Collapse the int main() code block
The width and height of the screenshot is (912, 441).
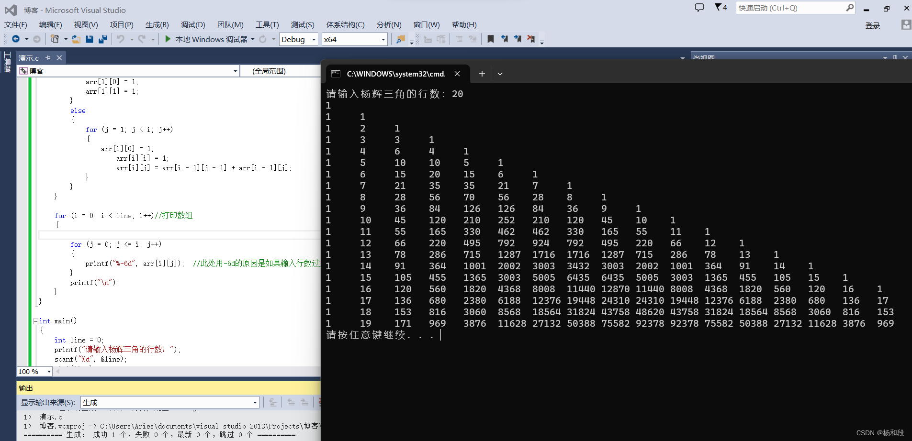pyautogui.click(x=35, y=321)
